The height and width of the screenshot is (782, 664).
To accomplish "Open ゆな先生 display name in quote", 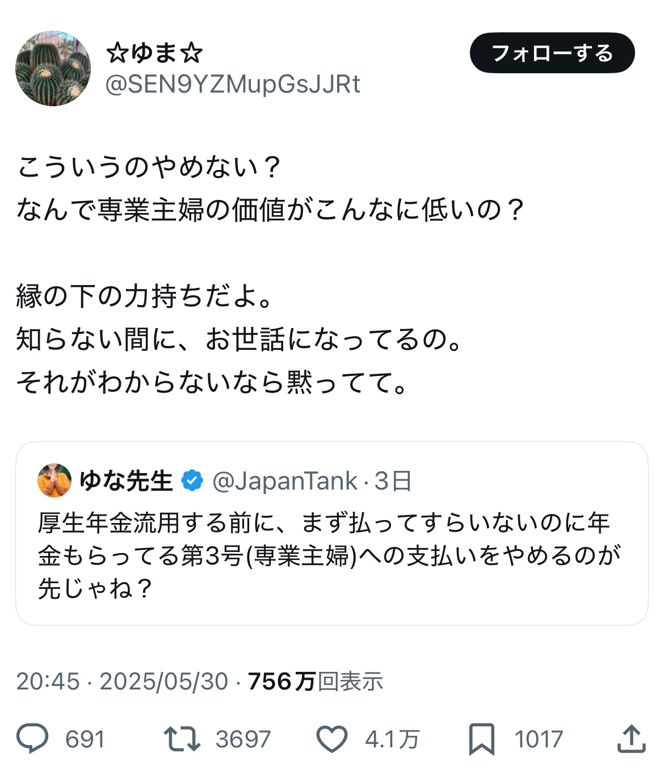I will pos(126,481).
